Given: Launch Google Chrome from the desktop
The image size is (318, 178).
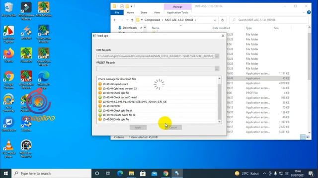Looking at the screenshot, I should click(x=9, y=80).
